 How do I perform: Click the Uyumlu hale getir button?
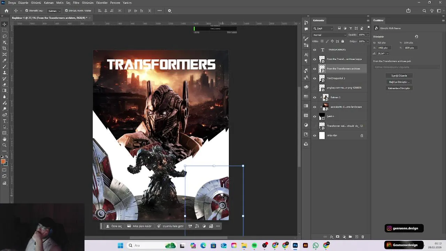pos(170,226)
